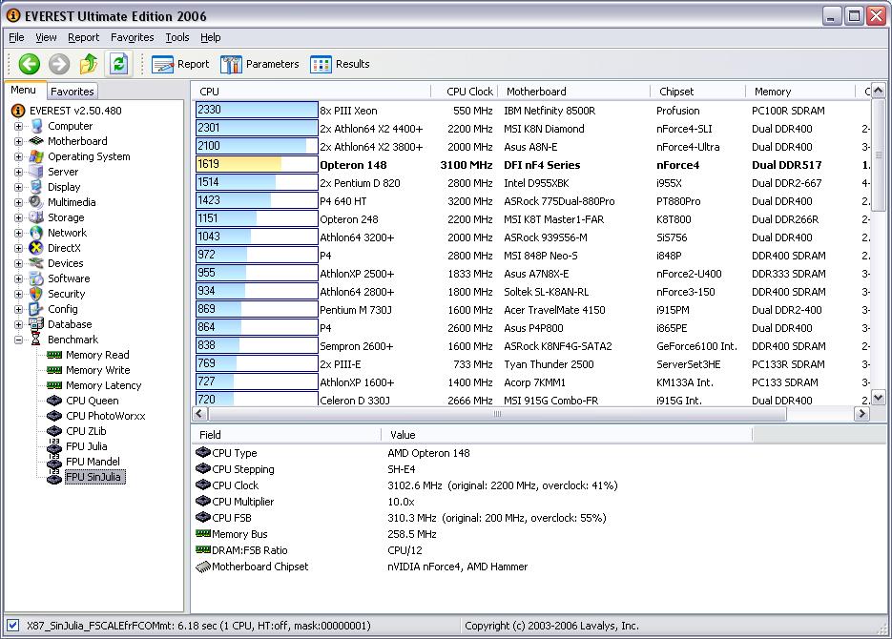This screenshot has height=639, width=892.
Task: Select the DirectX tree icon
Action: 36,248
